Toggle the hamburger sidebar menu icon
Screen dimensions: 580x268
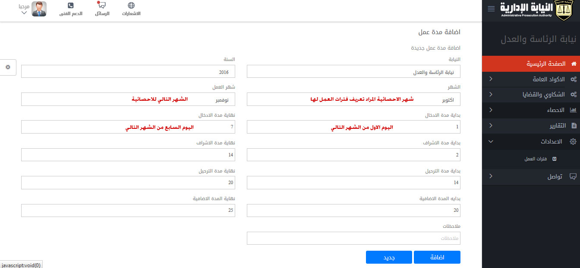[491, 9]
